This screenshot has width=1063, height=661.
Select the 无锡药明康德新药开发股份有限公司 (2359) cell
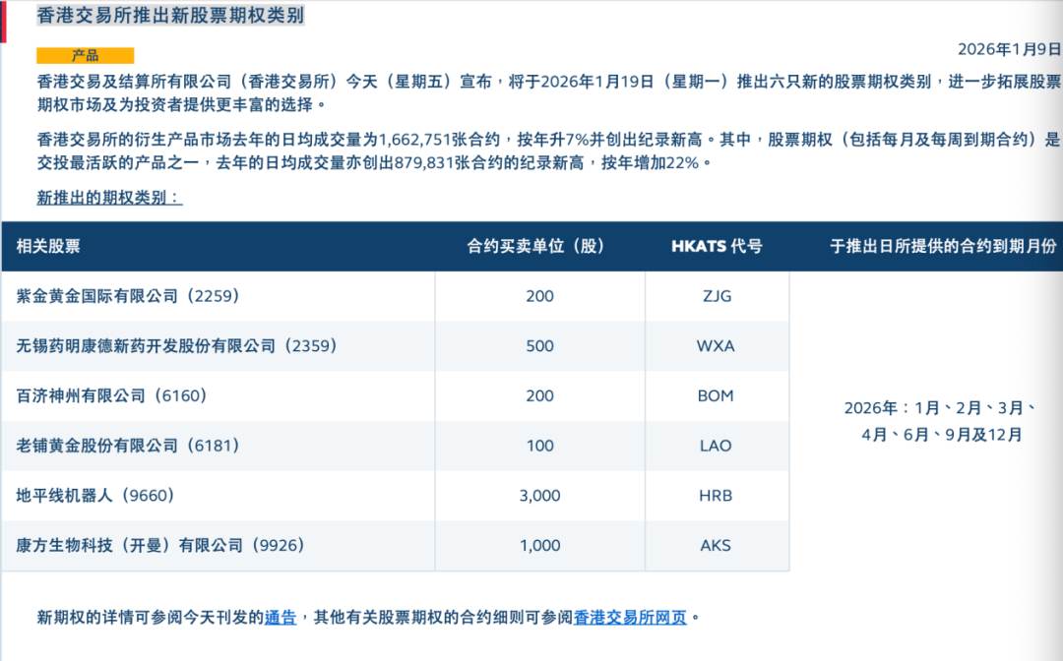click(177, 346)
